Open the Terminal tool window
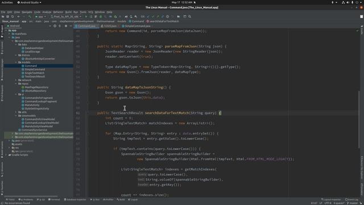364x205 pixels. pyautogui.click(x=54, y=199)
